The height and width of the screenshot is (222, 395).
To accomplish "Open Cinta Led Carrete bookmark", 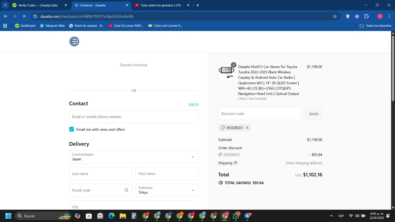I will [x=165, y=26].
